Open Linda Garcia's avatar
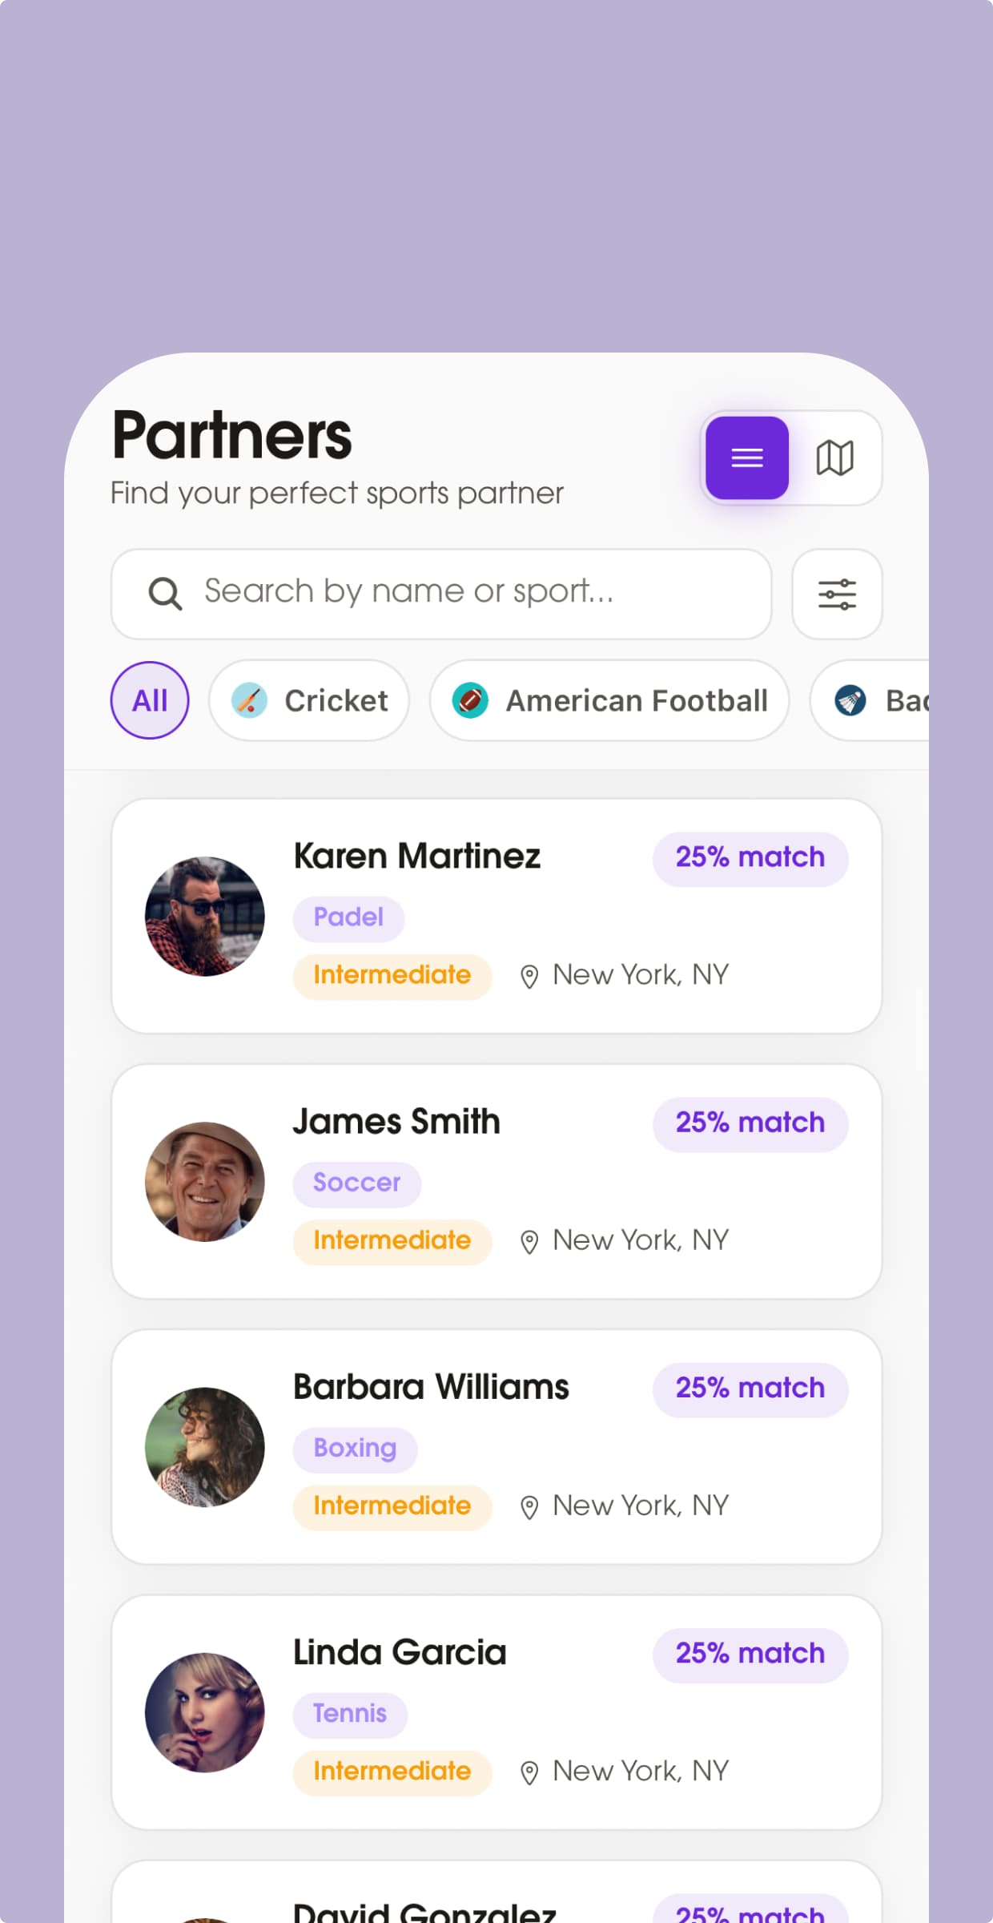Viewport: 993px width, 1923px height. [205, 1712]
